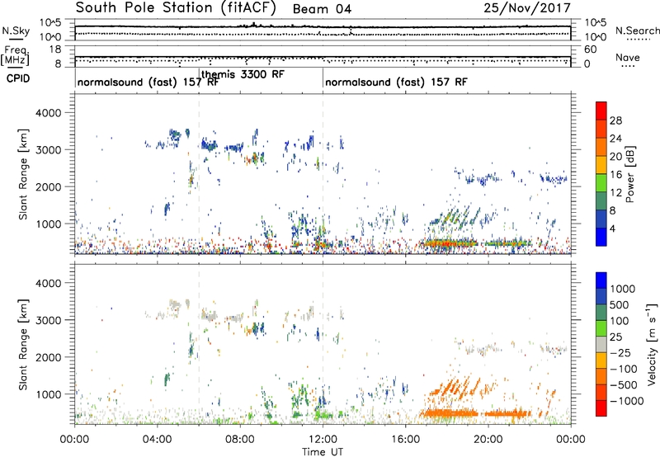Click the power colorbar tick label '28'
The height and width of the screenshot is (457, 660).
point(615,120)
